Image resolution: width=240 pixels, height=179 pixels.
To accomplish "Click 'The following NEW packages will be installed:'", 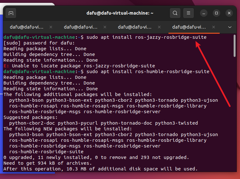I will click(x=68, y=129).
